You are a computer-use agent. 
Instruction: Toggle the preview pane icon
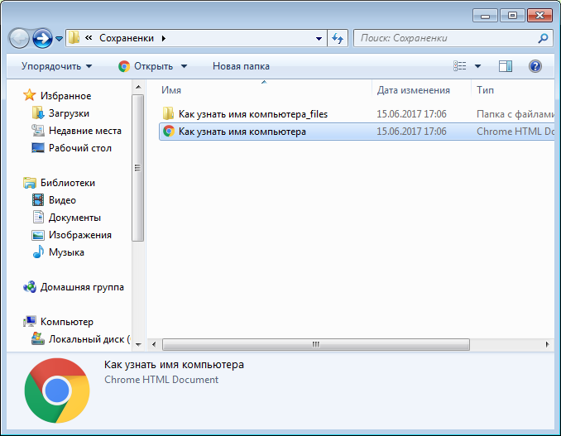point(506,66)
